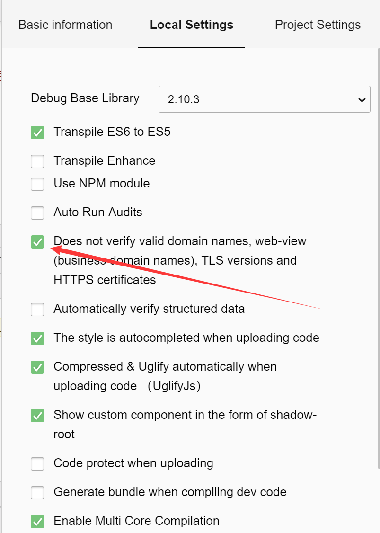Click the 'Transpile Enhance' label text
Screen dimensions: 380x533
[105, 161]
